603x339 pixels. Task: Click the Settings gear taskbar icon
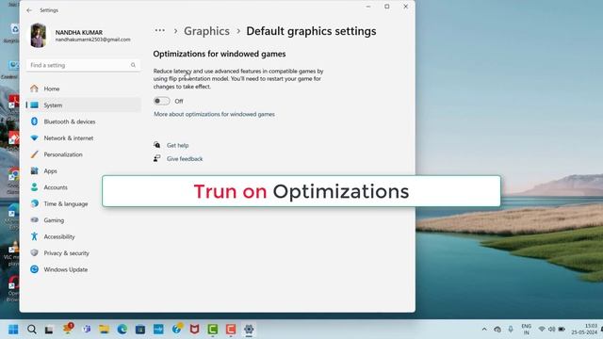[x=249, y=329]
